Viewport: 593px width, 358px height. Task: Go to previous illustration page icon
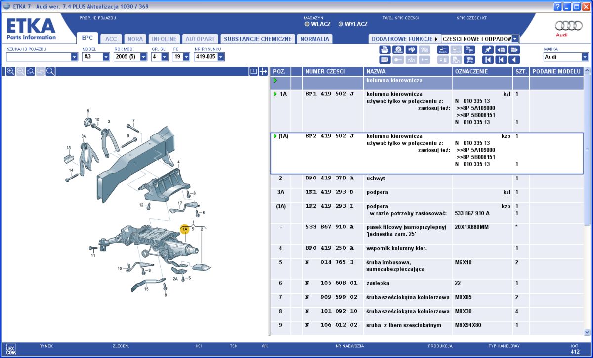point(501,49)
